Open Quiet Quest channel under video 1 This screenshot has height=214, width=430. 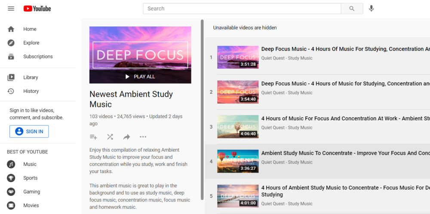pyautogui.click(x=286, y=58)
